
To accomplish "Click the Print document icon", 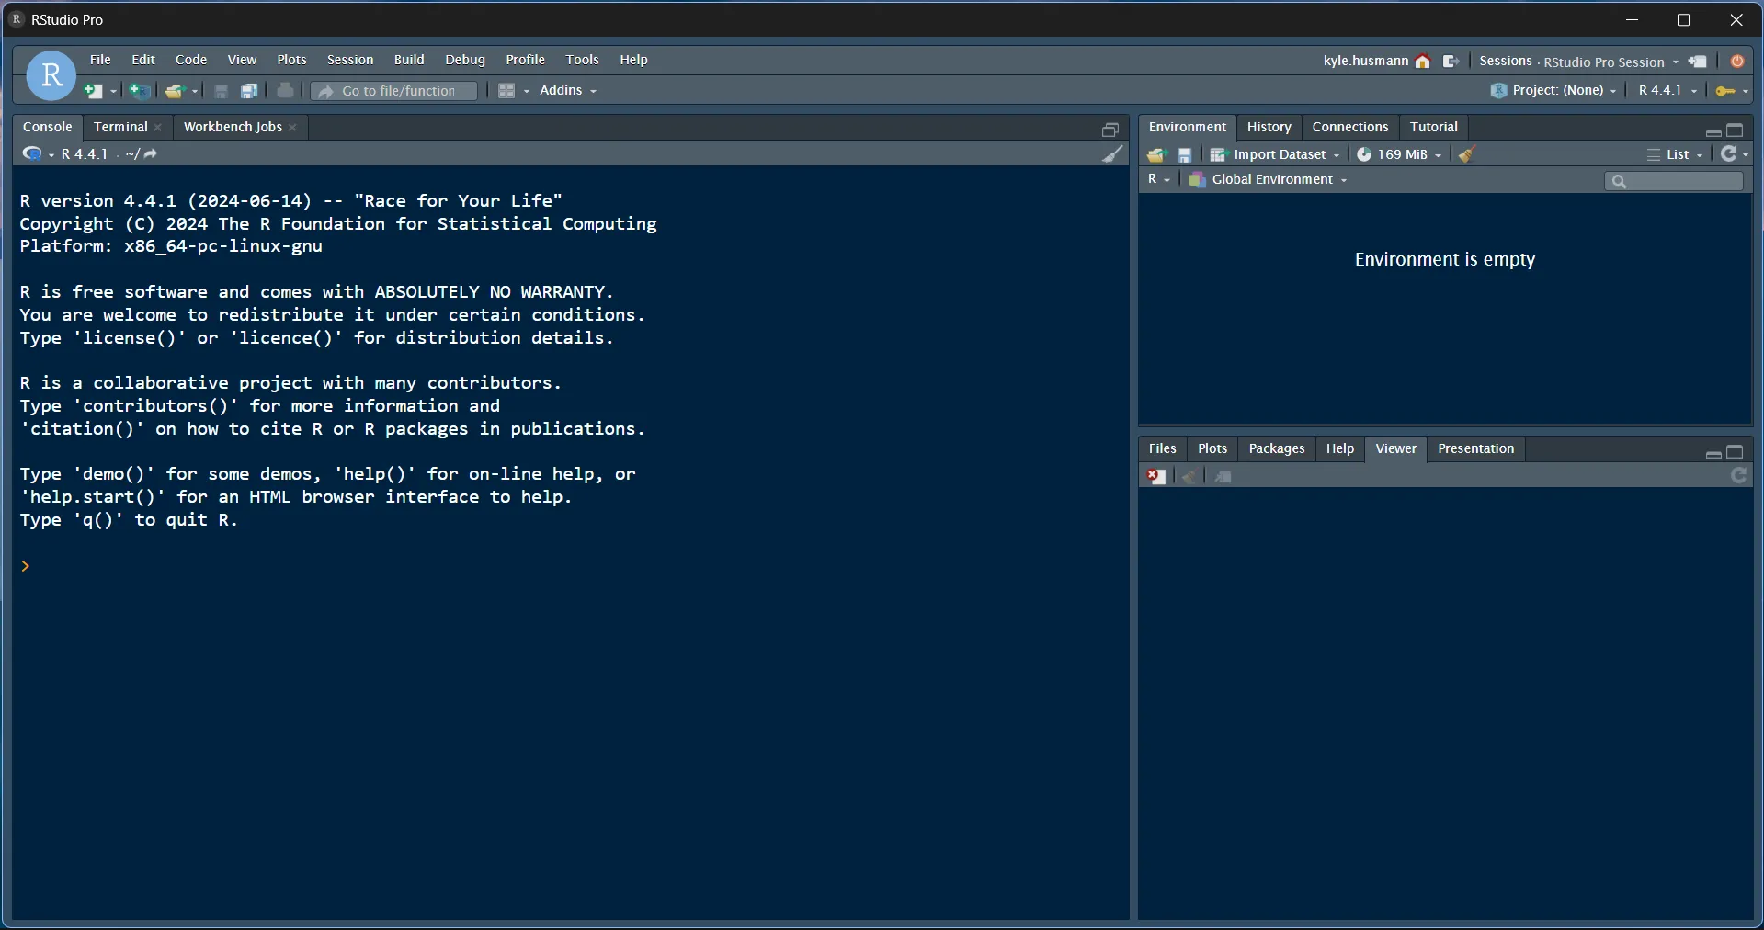I will tap(286, 90).
